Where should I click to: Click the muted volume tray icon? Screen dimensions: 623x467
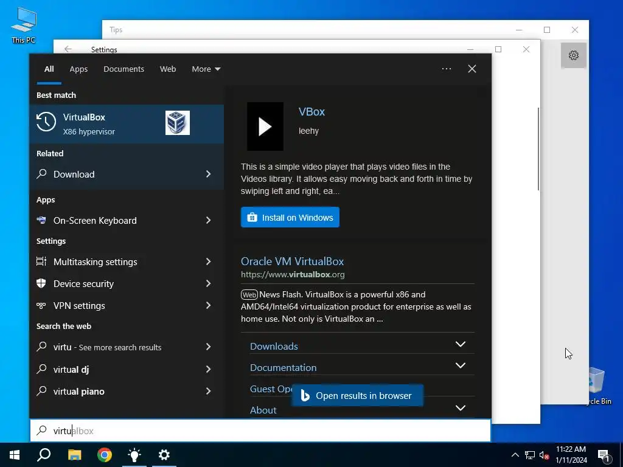pyautogui.click(x=545, y=455)
